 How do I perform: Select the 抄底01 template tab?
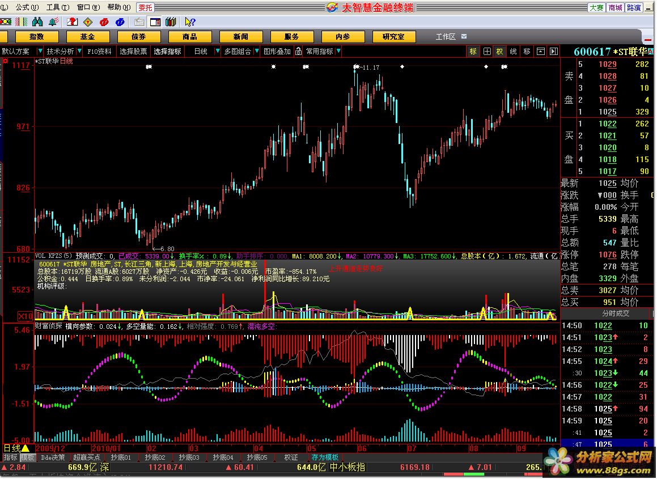[x=121, y=457]
